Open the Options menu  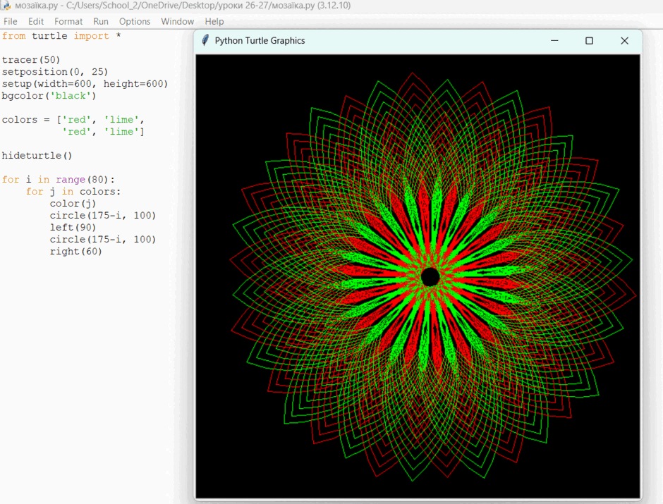135,22
